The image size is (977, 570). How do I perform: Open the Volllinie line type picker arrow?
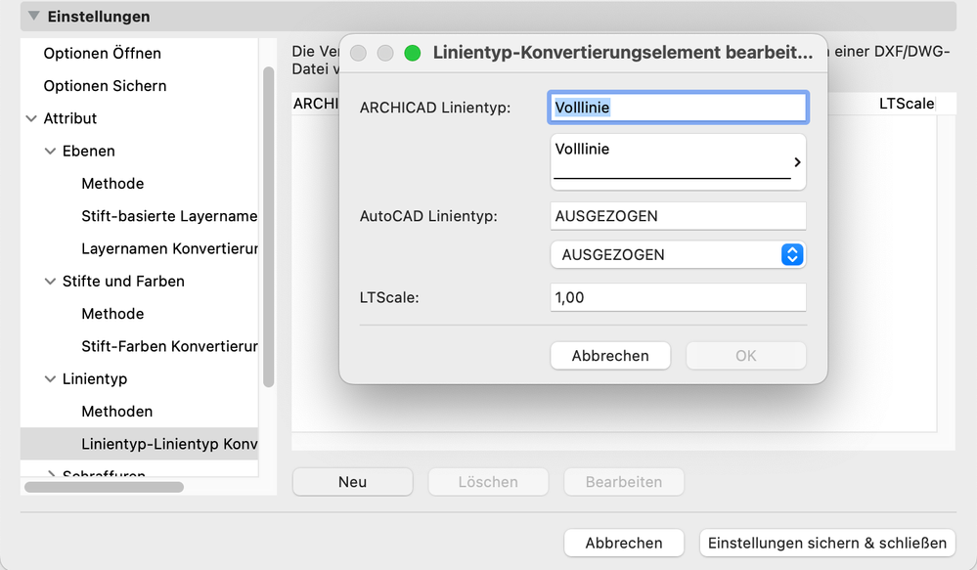pyautogui.click(x=797, y=162)
